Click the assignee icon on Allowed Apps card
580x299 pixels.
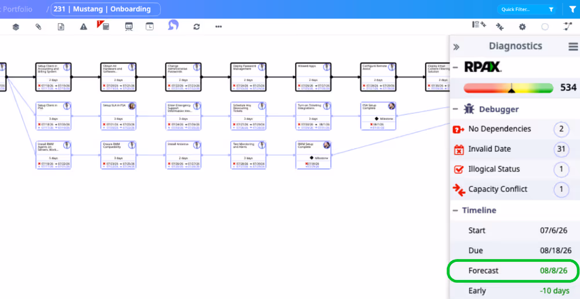click(327, 67)
